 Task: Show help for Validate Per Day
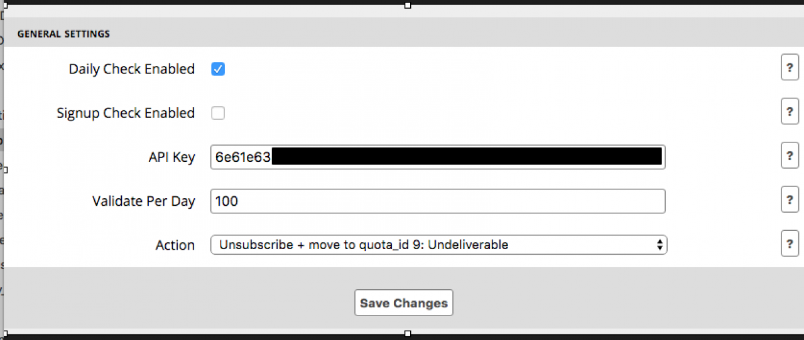(790, 200)
